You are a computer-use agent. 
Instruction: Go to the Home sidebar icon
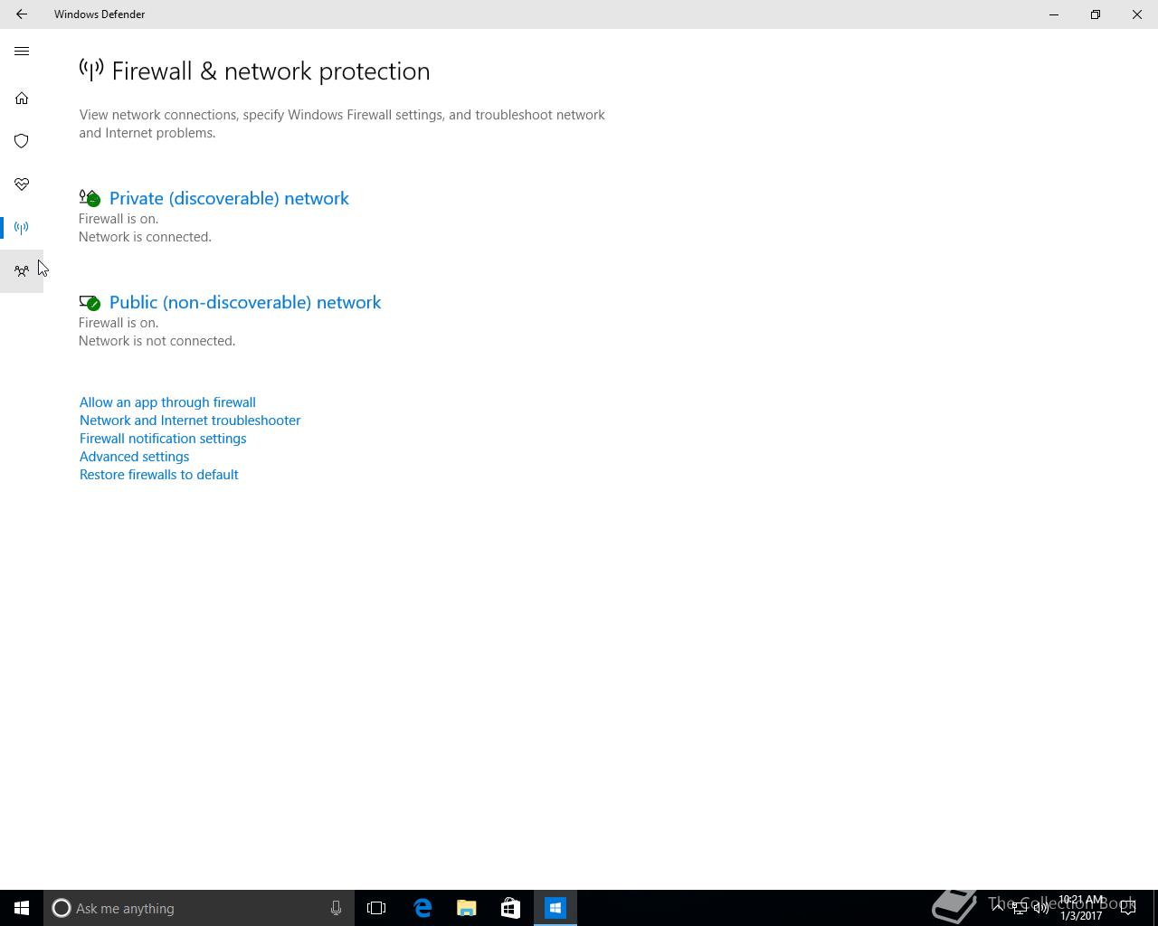pos(22,99)
